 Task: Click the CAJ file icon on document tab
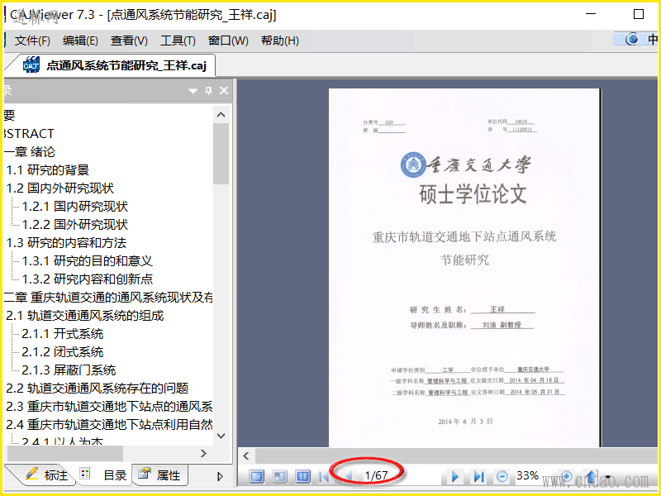pyautogui.click(x=31, y=65)
